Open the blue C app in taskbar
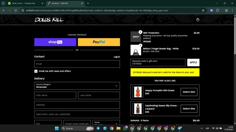 (x=105, y=128)
